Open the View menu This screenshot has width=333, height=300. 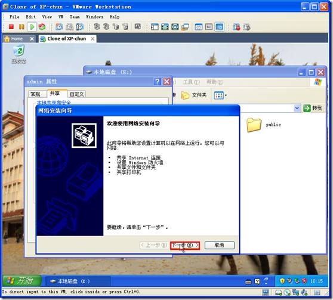click(47, 17)
